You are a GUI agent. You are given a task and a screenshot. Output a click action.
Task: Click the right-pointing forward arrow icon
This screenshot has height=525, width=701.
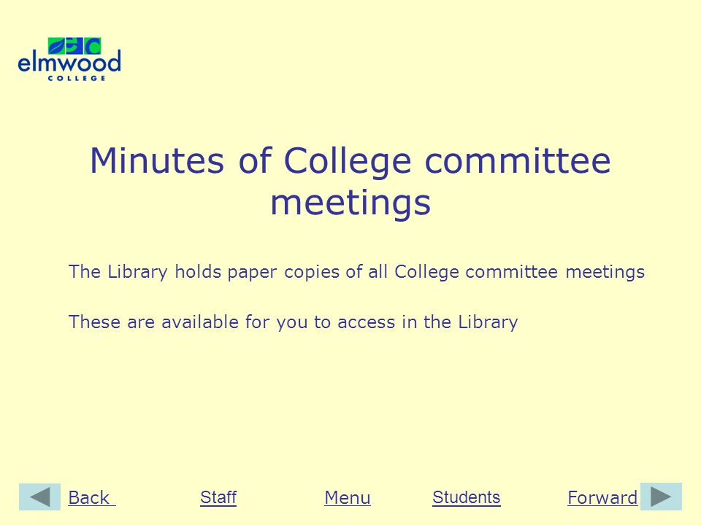tap(662, 496)
